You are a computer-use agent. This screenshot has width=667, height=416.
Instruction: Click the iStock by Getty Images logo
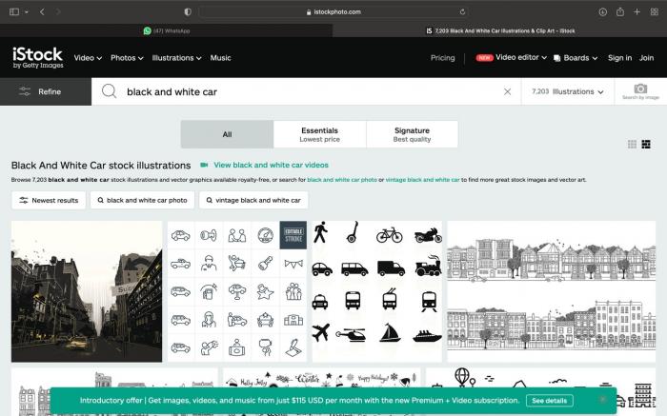tap(38, 57)
